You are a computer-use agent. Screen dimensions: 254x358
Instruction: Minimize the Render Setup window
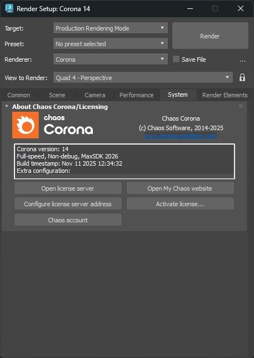tap(190, 8)
